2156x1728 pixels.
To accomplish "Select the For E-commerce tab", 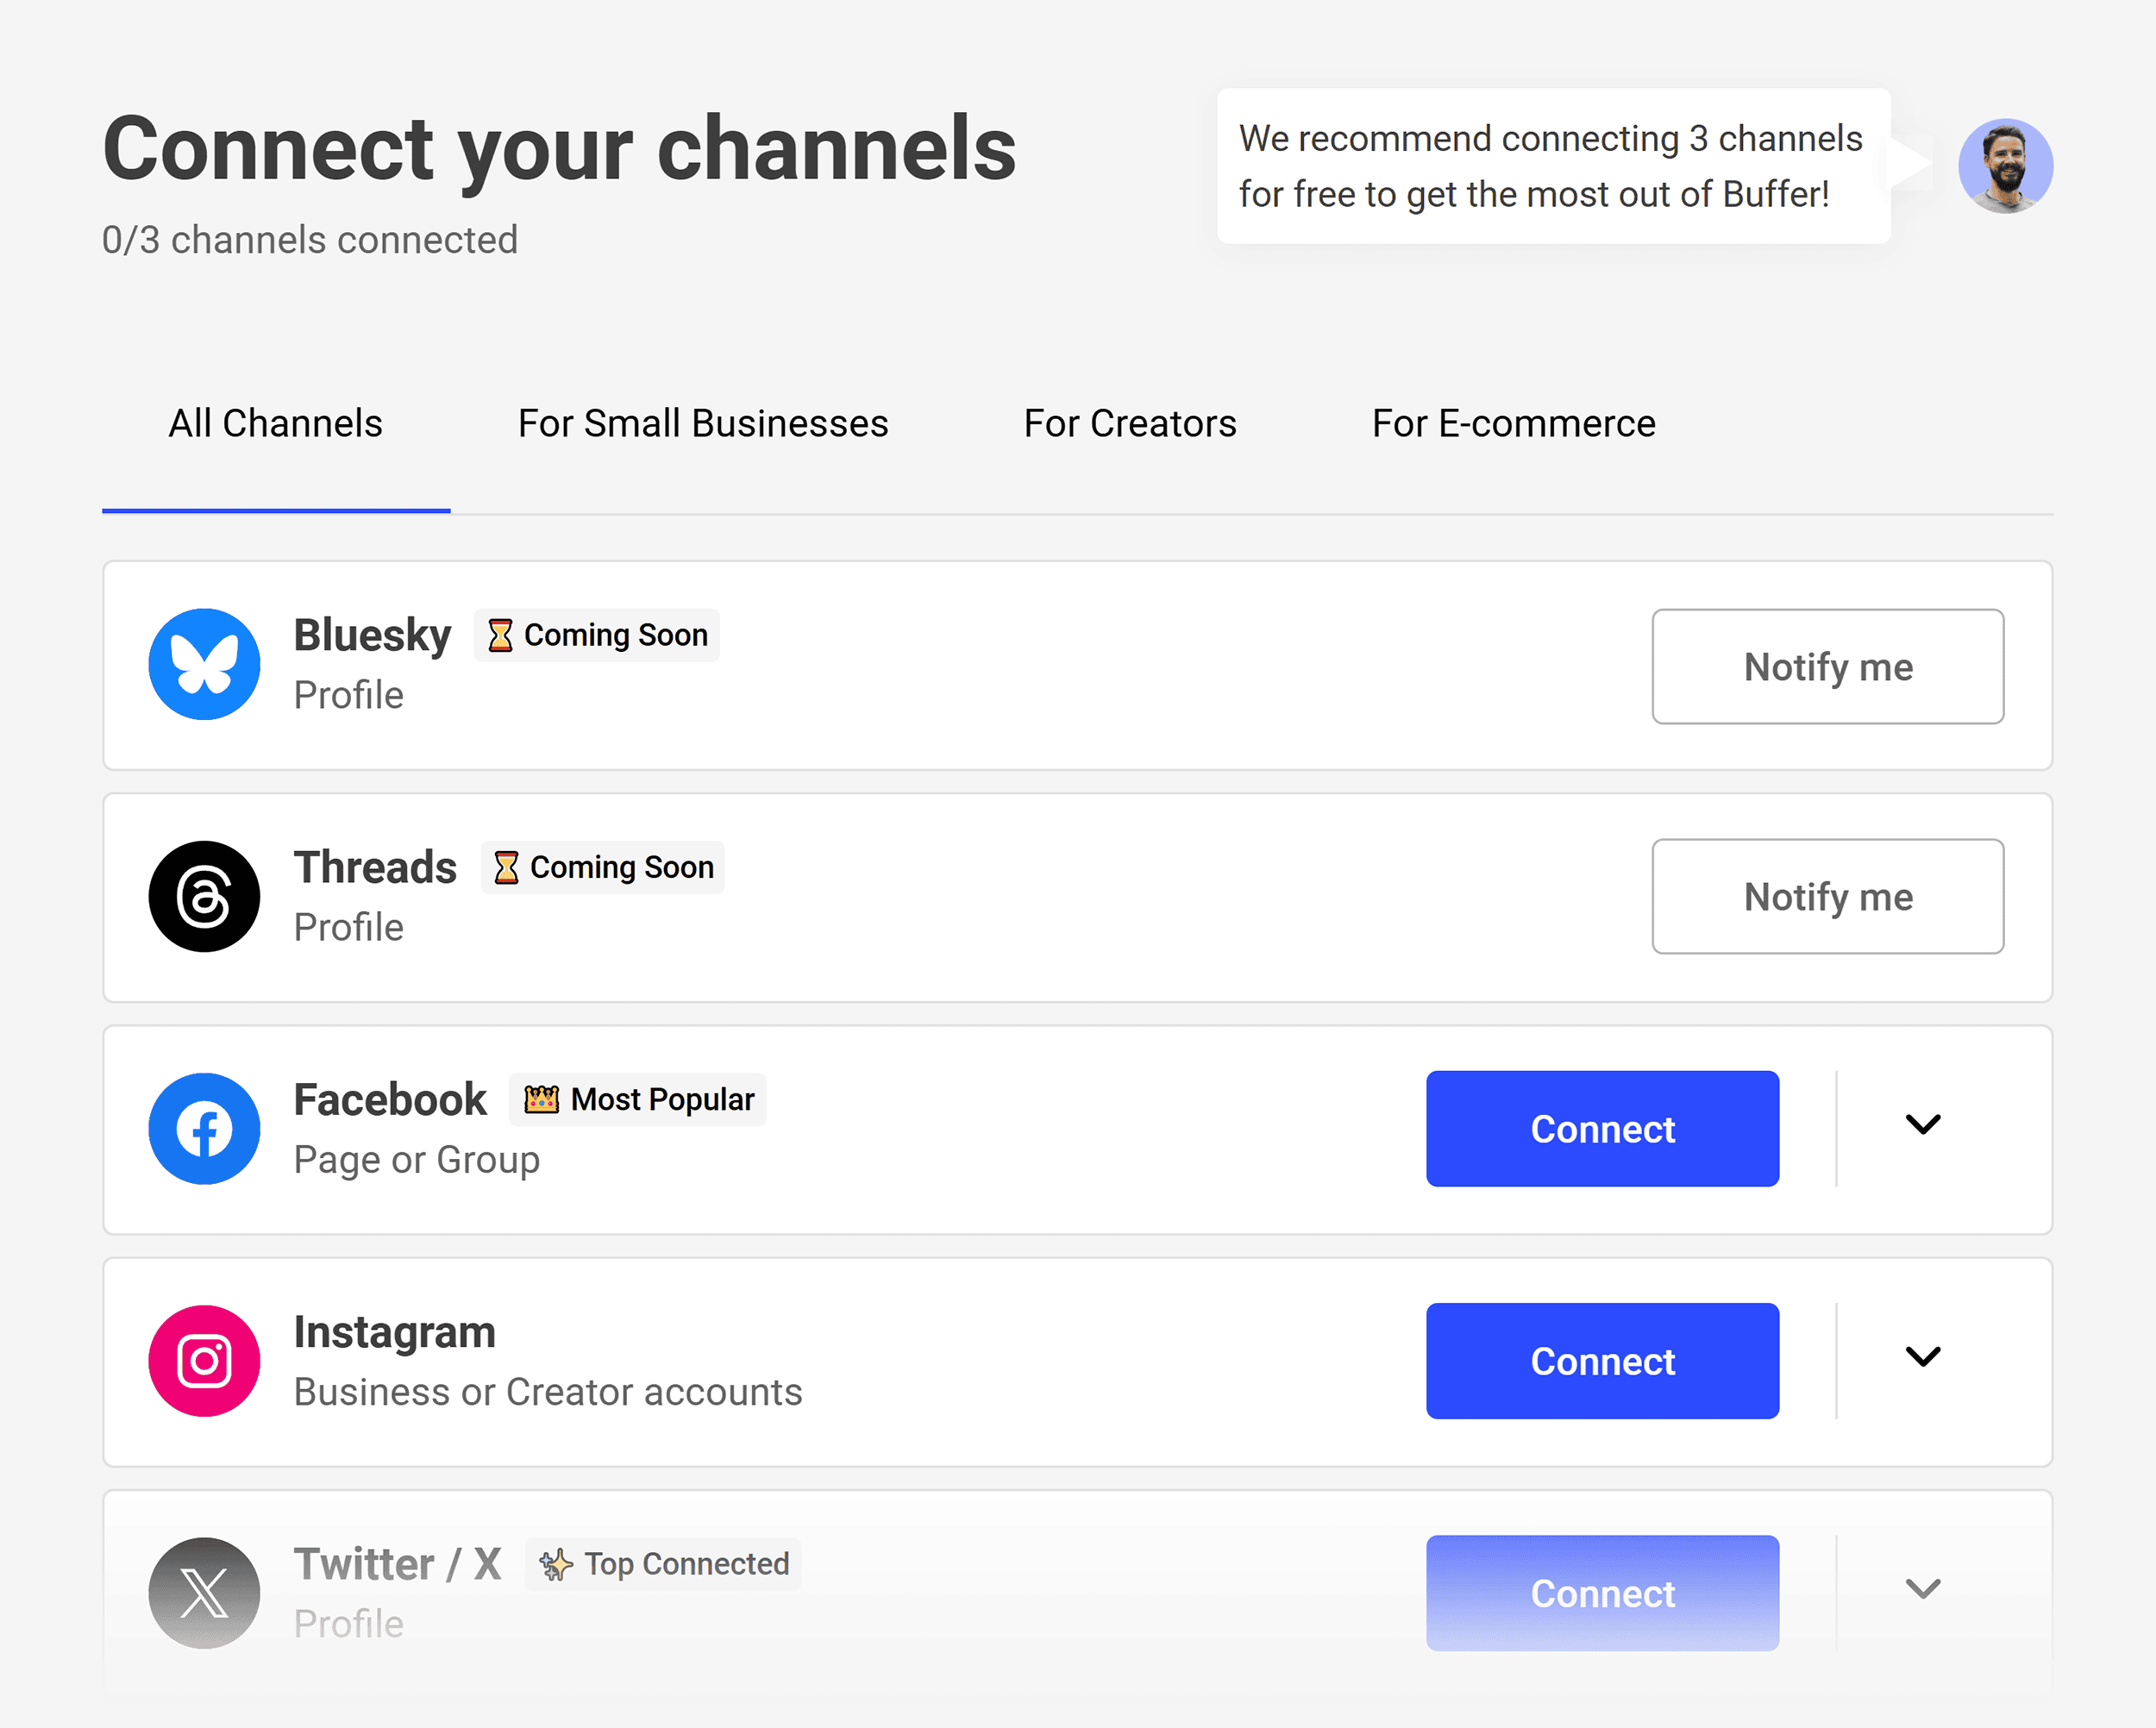I will [x=1513, y=423].
